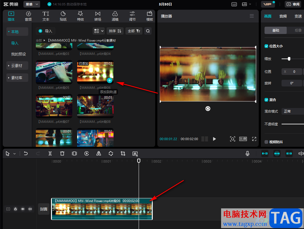Click the microphone record voiceover icon

tap(248, 153)
